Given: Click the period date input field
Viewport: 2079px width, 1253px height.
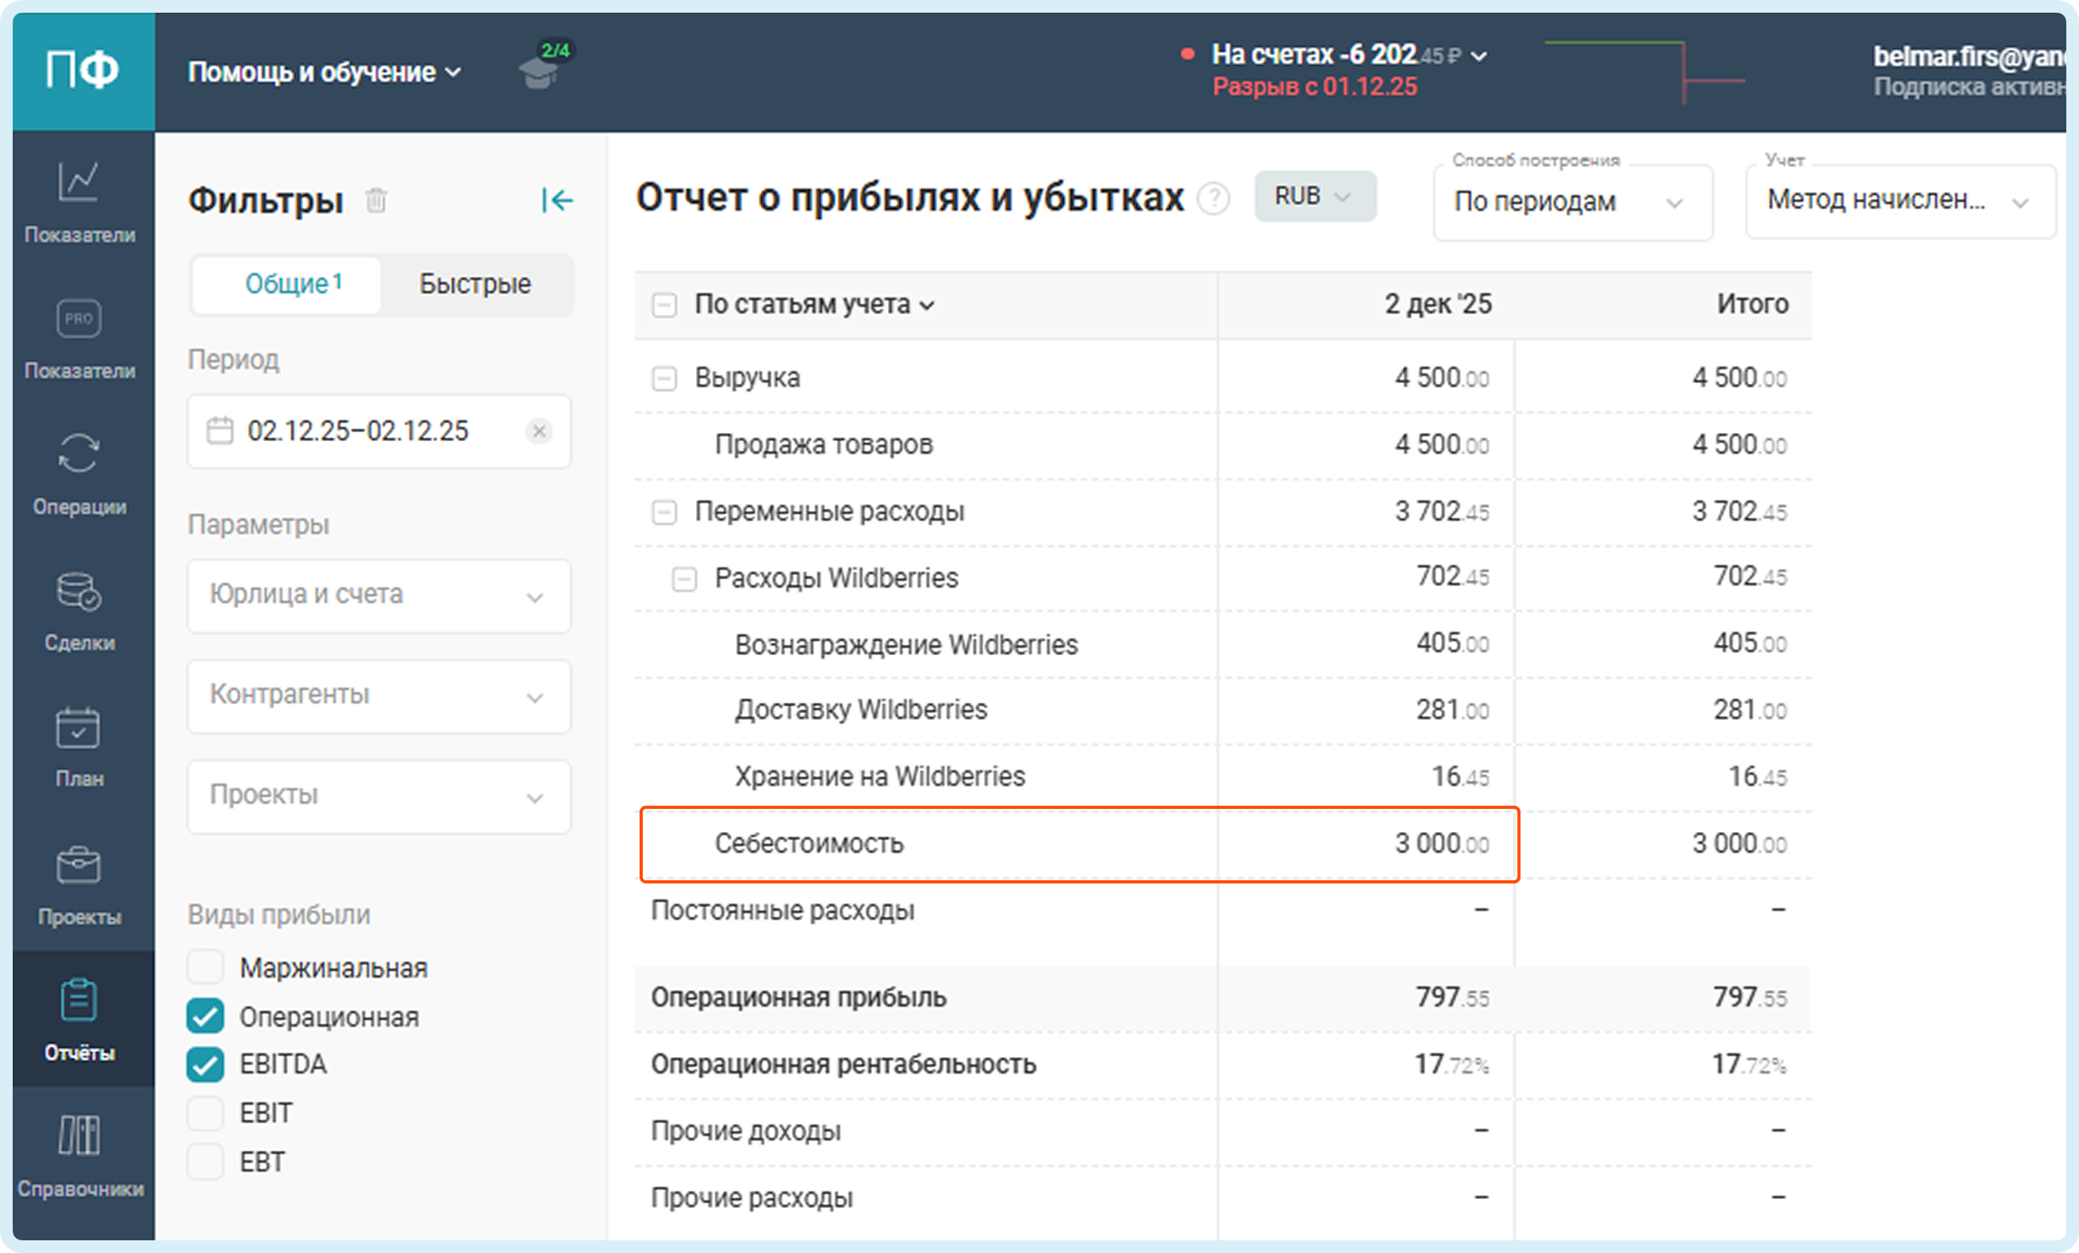Looking at the screenshot, I should point(358,431).
